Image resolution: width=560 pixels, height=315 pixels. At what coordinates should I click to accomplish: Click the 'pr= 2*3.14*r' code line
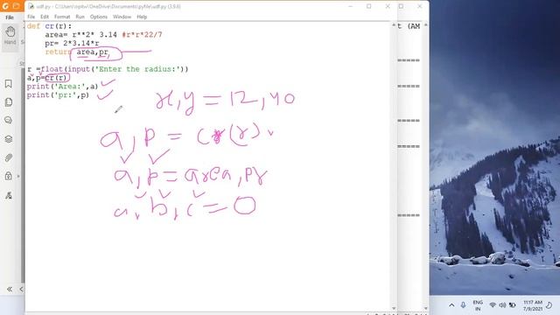72,43
